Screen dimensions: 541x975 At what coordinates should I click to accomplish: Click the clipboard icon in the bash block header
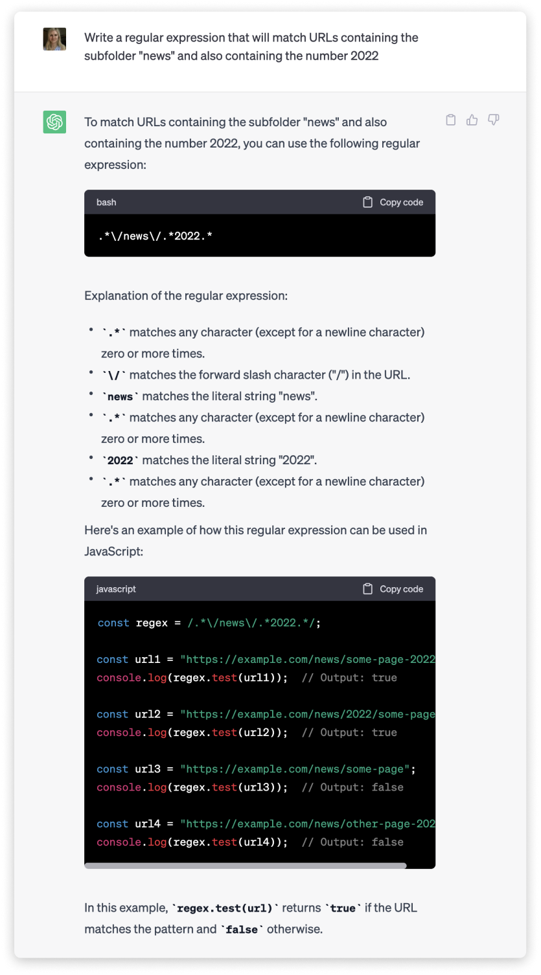[x=367, y=202]
